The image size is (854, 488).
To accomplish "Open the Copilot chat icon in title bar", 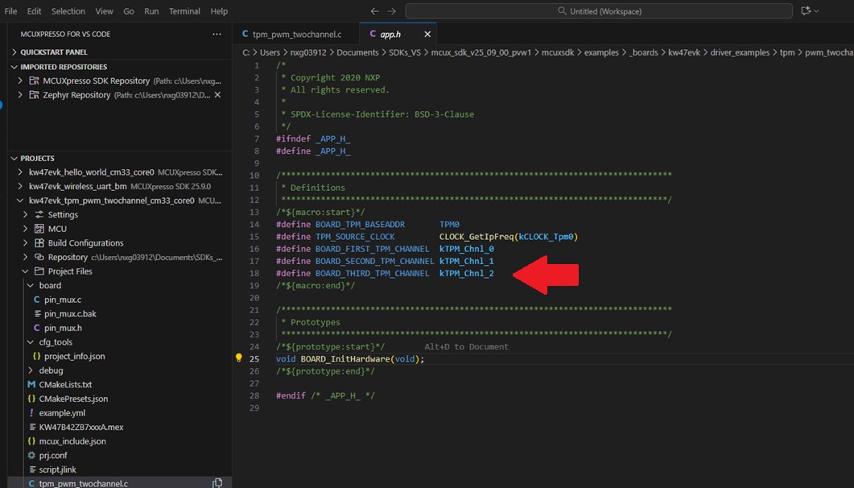I will 806,11.
